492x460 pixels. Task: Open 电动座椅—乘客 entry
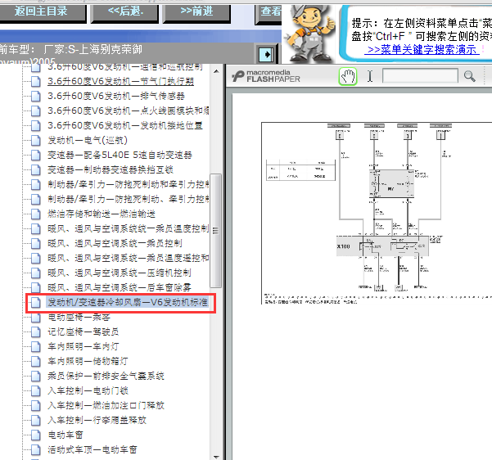click(79, 318)
